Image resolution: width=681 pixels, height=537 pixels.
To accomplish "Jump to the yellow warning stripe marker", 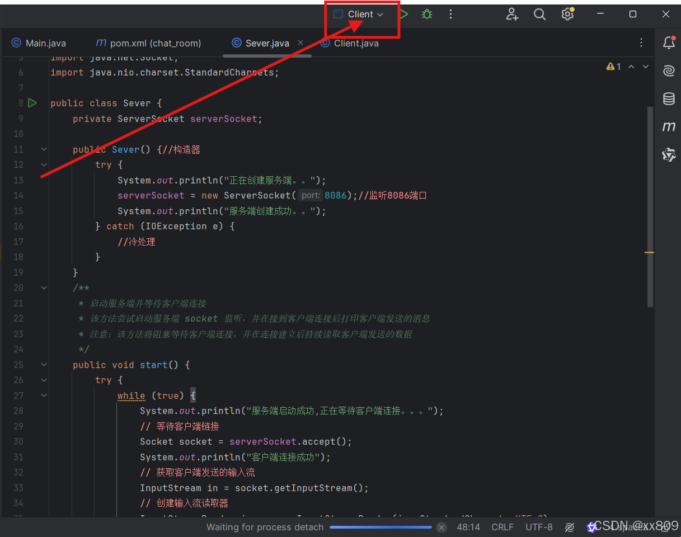I will click(650, 253).
